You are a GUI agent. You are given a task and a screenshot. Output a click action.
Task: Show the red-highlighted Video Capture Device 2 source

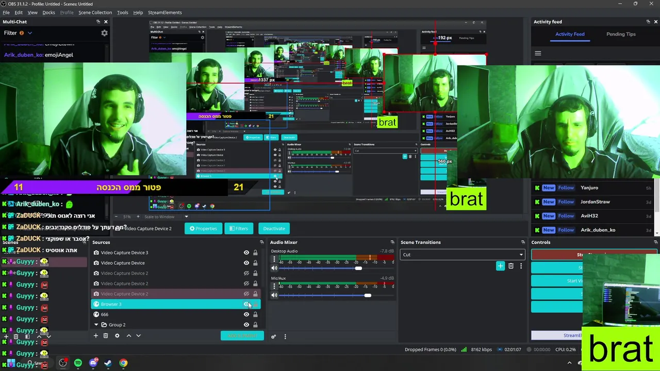tap(246, 294)
